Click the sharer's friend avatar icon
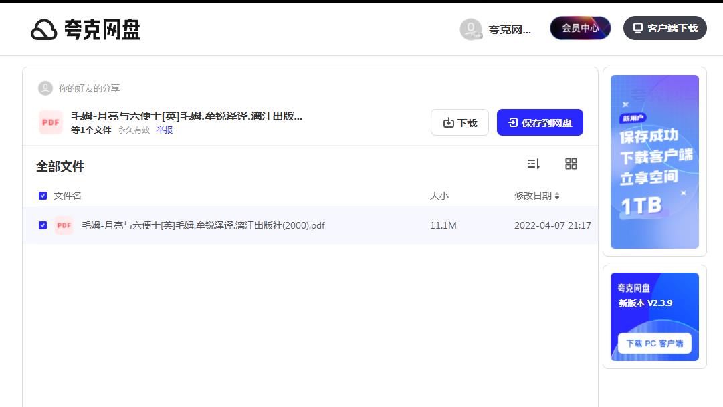The width and height of the screenshot is (723, 407). (x=45, y=88)
